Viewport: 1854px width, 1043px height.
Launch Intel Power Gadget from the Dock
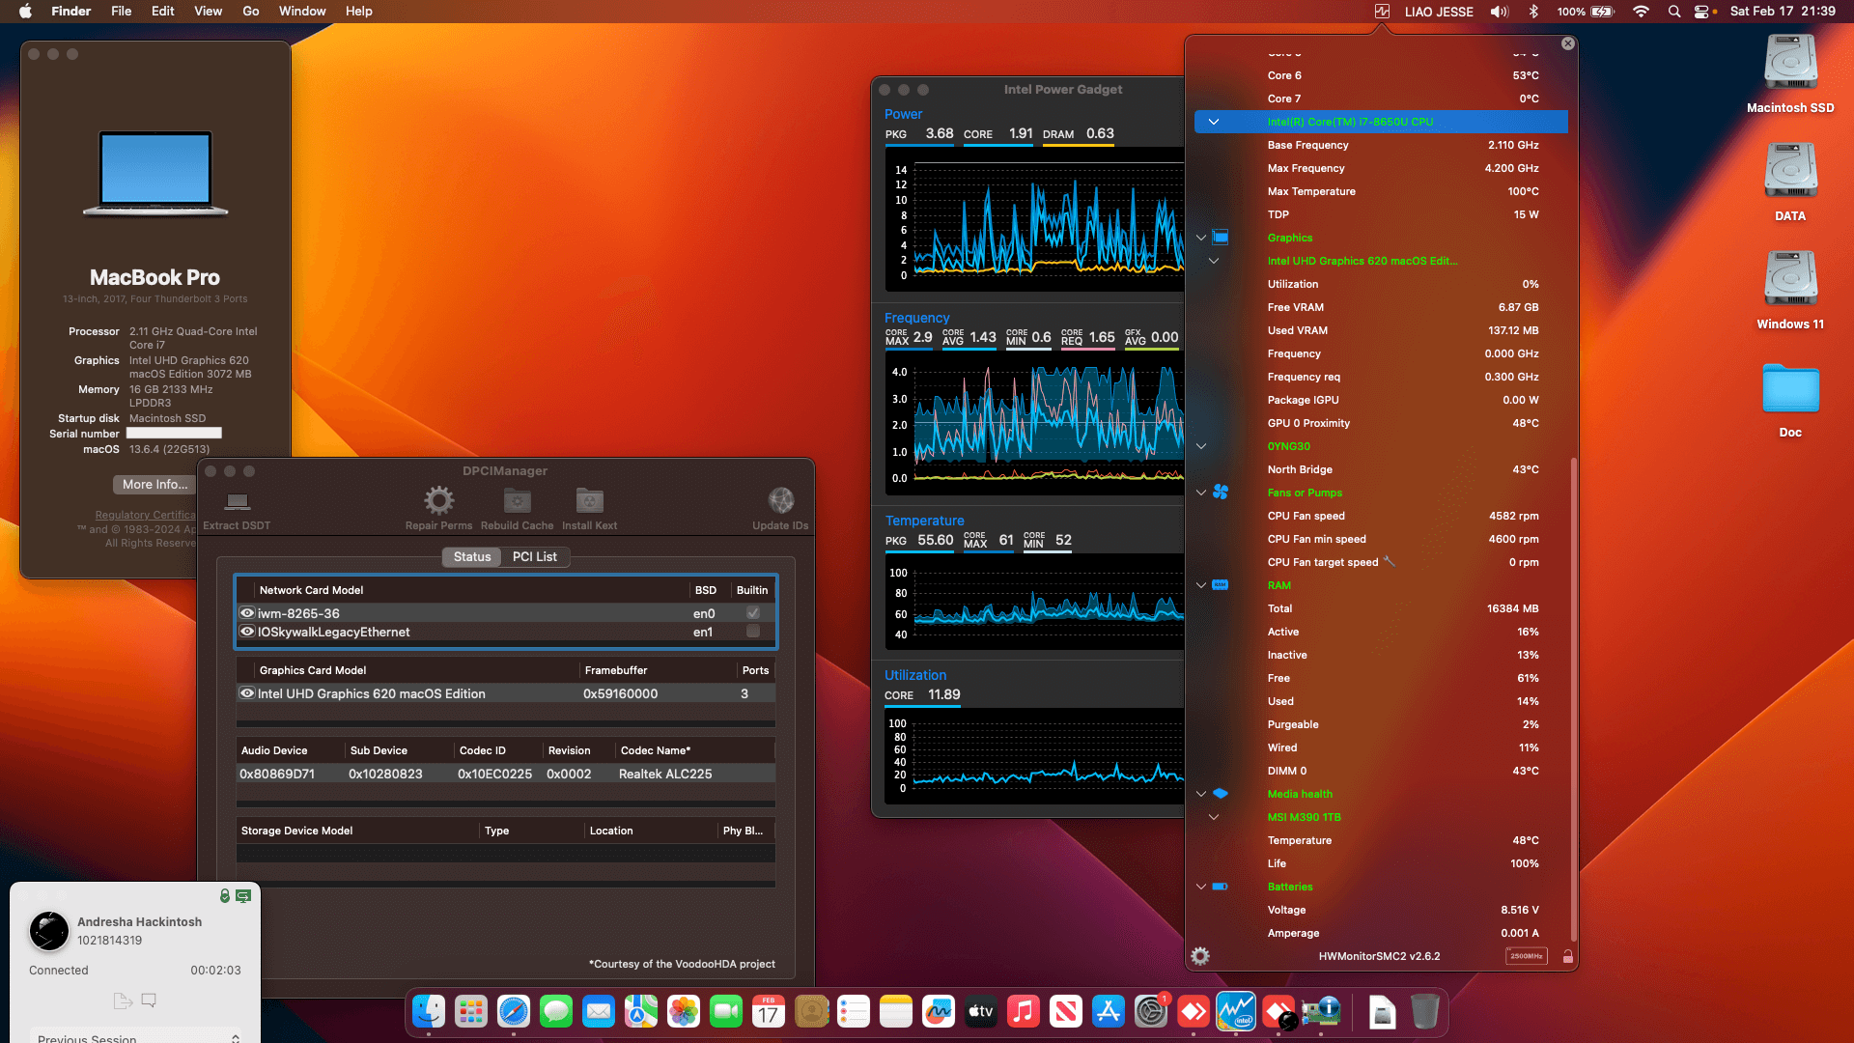[1236, 1011]
